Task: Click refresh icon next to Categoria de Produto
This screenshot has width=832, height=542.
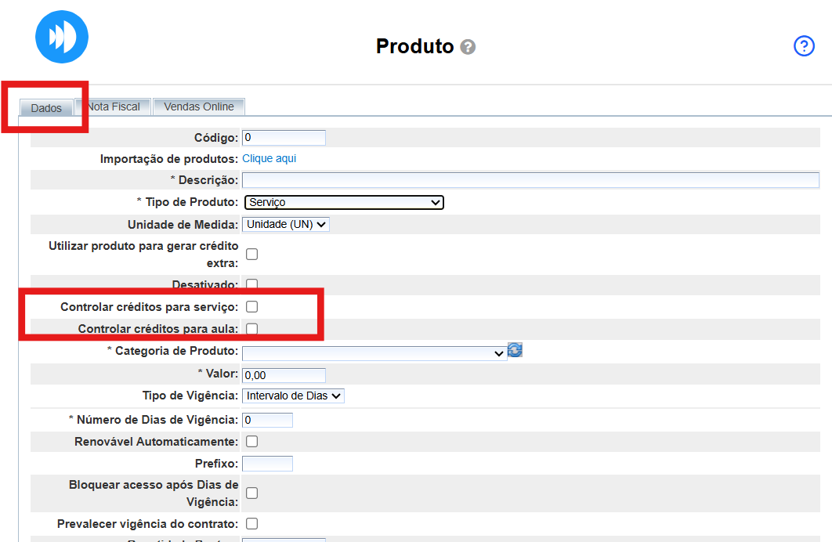Action: tap(515, 350)
